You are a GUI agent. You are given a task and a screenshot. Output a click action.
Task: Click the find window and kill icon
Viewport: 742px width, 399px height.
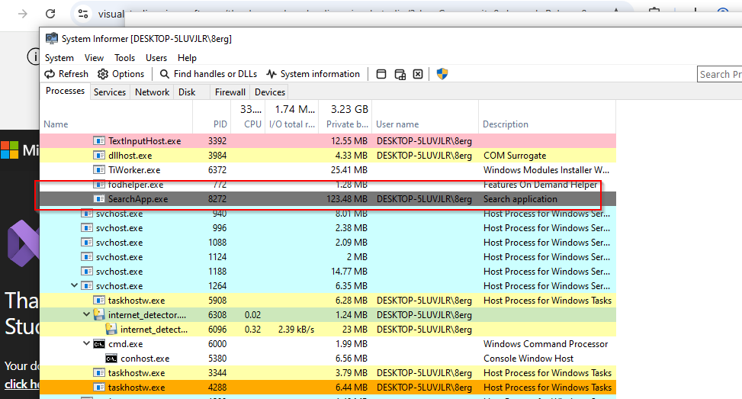[x=418, y=74]
